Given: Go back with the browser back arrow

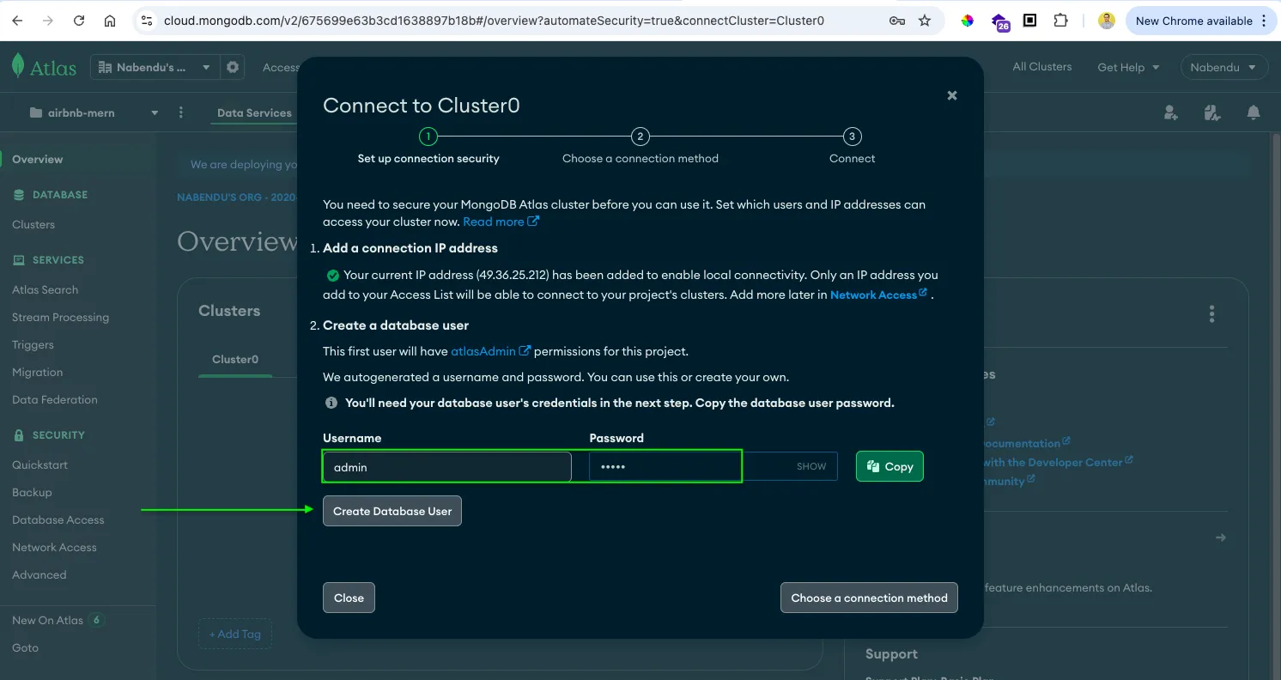Looking at the screenshot, I should [x=17, y=21].
